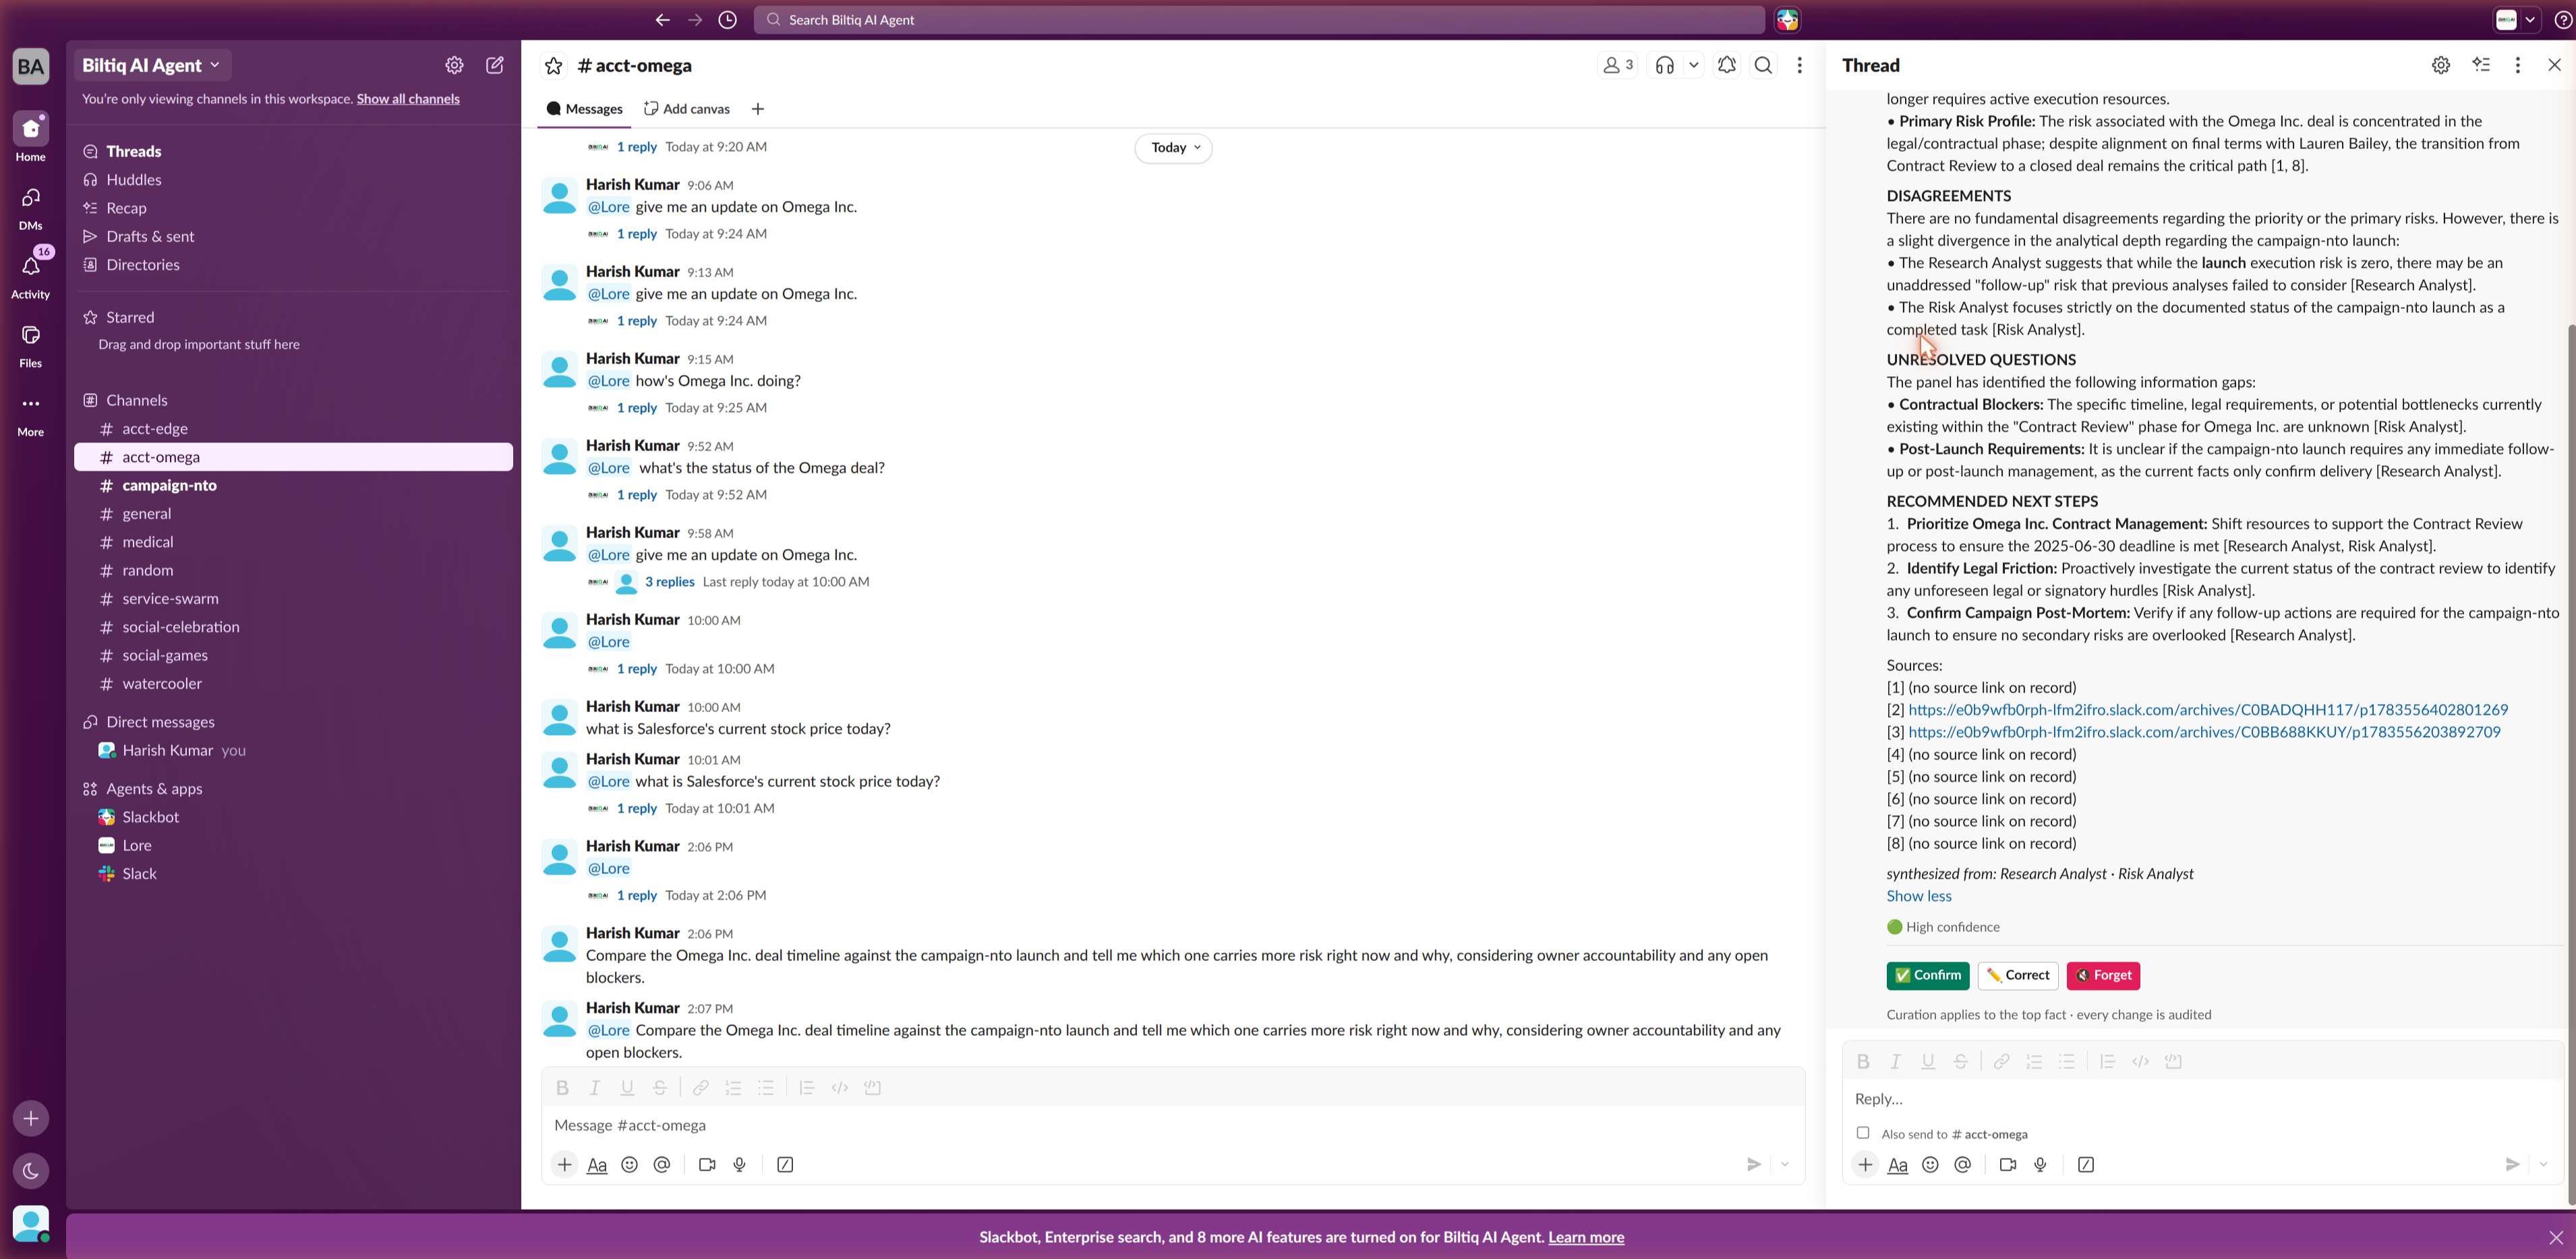Compose a new message
This screenshot has height=1259, width=2576.
(495, 65)
